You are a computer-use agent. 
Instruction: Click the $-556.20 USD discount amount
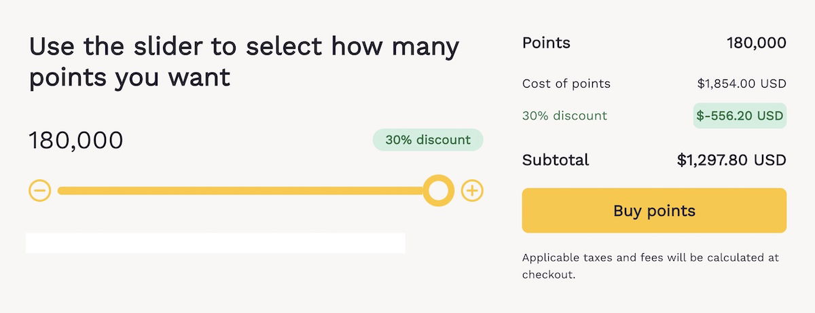pos(740,116)
